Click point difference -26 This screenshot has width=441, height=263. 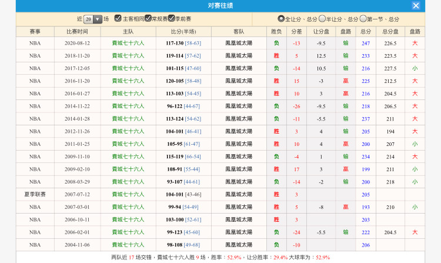296,106
